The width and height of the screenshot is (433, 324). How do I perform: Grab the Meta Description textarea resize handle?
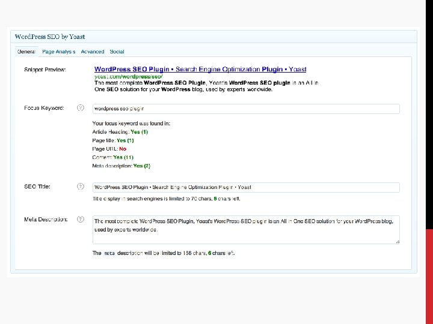398,242
